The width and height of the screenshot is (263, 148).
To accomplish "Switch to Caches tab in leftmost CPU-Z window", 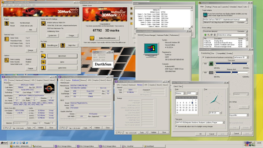I will (x=12, y=80).
